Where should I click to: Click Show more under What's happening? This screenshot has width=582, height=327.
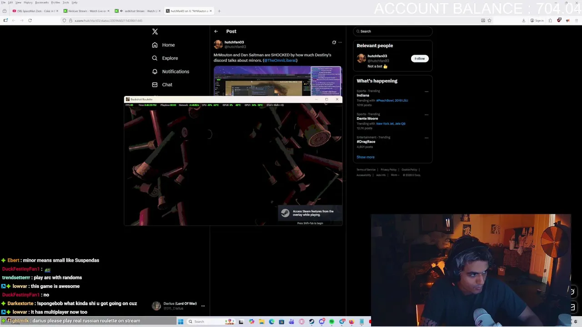366,157
